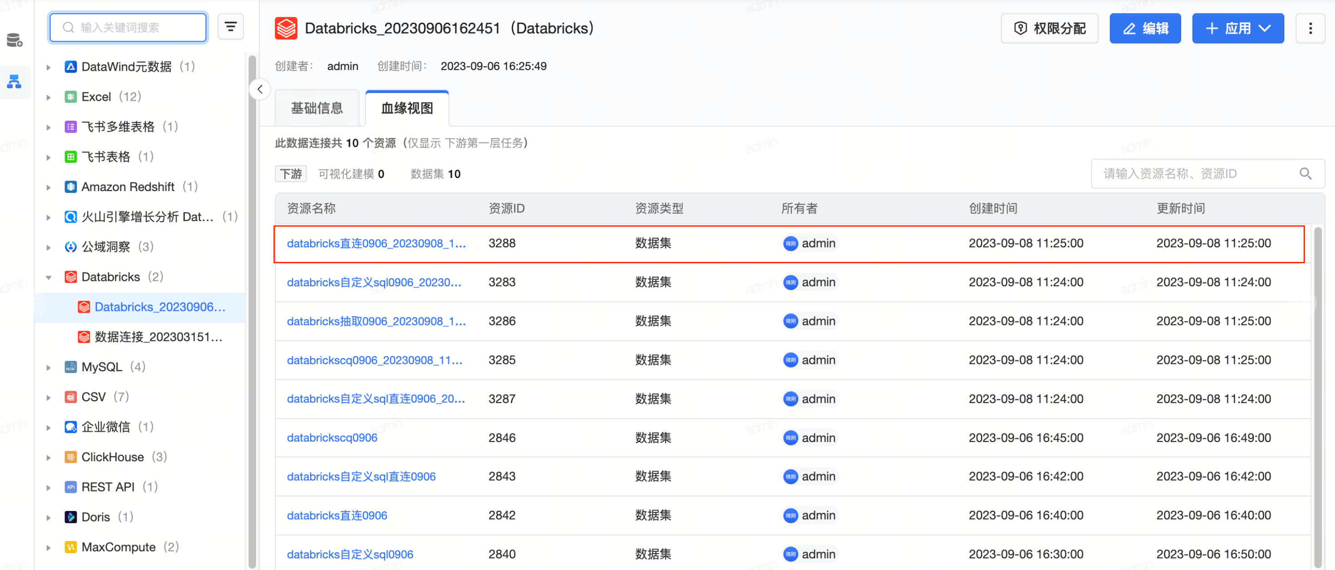Image resolution: width=1335 pixels, height=570 pixels.
Task: Click the Amazon Redshift icon
Action: point(70,187)
